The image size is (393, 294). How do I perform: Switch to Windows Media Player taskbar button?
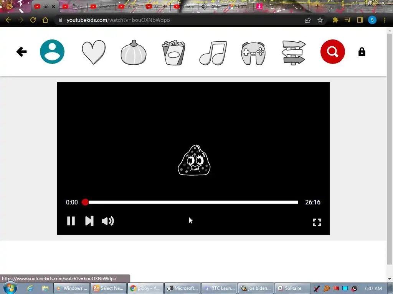(72, 288)
